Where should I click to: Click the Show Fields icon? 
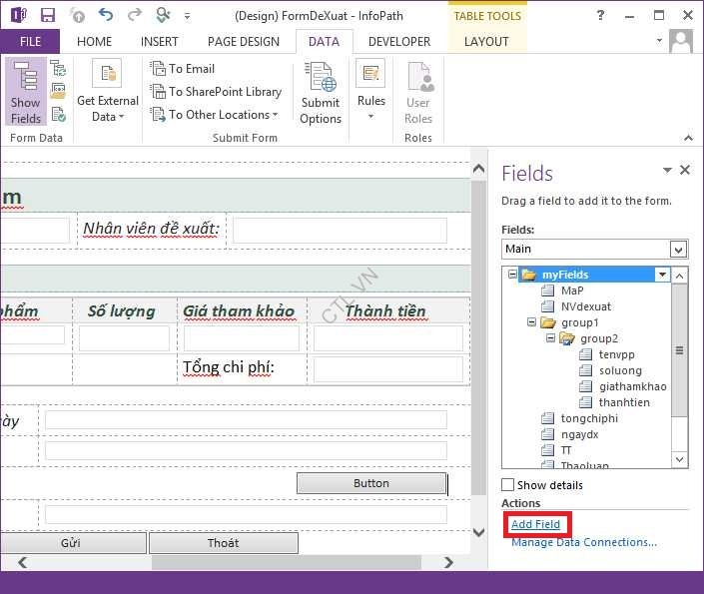[x=25, y=92]
